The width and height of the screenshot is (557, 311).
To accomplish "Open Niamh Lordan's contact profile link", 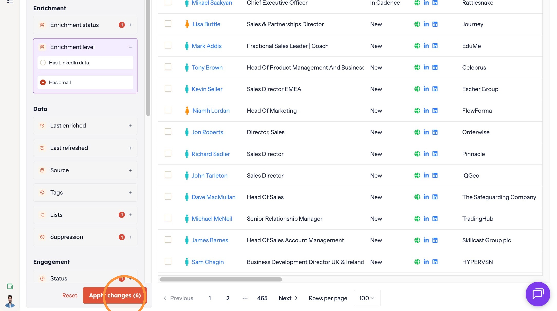I will [x=211, y=111].
